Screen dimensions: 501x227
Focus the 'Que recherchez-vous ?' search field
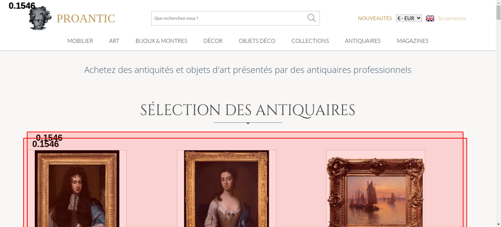pyautogui.click(x=229, y=18)
